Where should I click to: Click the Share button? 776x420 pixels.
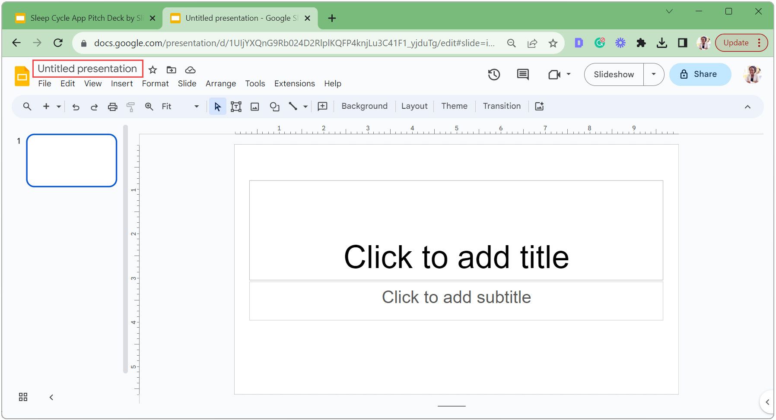(x=700, y=74)
